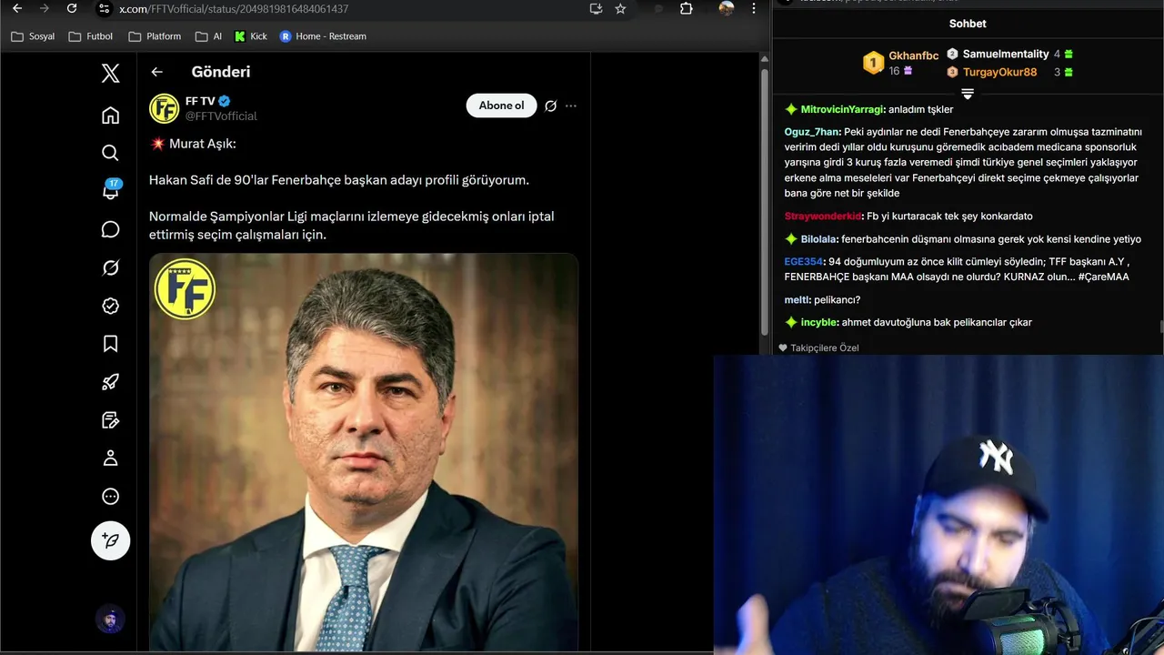
Task: Open MitrovicinYarragi chat username
Action: tap(842, 109)
